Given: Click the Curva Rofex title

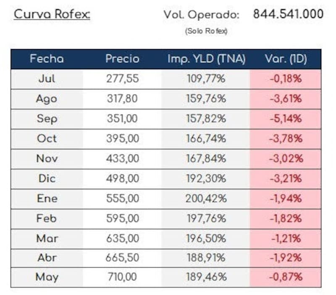Looking at the screenshot, I should point(52,15).
